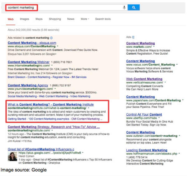Open dropdown arrow after contentmarketinginstitute.com/ URL
187x176 pixels.
pyautogui.click(x=52, y=130)
